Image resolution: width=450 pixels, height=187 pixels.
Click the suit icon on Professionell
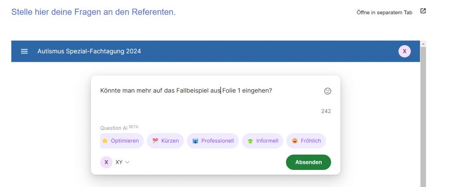195,141
